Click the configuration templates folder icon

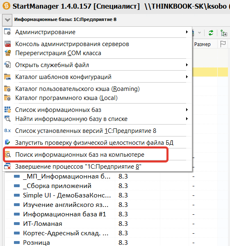coord(7,77)
